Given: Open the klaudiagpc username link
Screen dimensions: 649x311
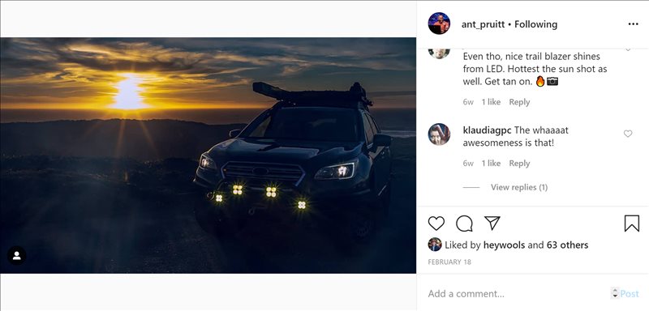Looking at the screenshot, I should [x=488, y=130].
